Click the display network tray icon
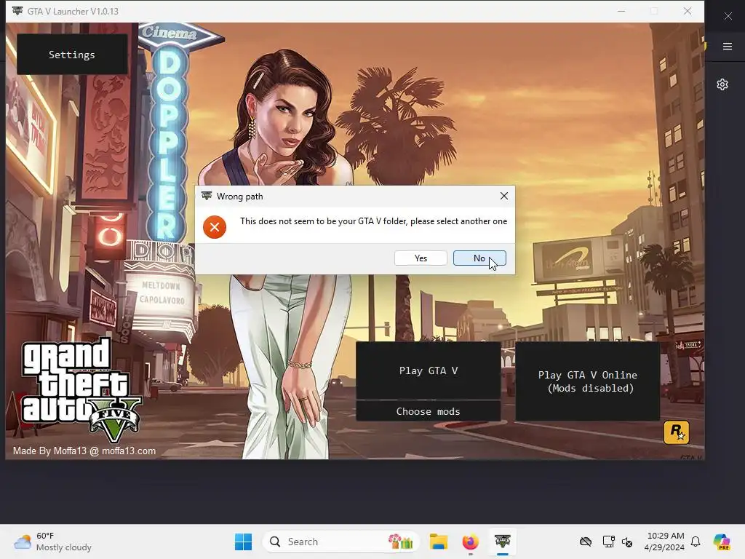This screenshot has width=745, height=559. tap(608, 542)
